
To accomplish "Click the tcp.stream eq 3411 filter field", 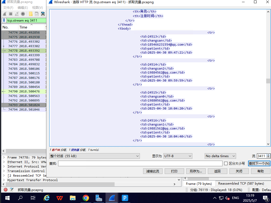I will [x=26, y=21].
